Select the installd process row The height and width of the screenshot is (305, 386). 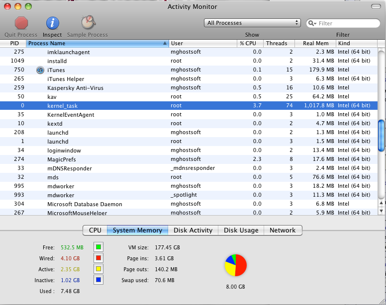coord(189,61)
